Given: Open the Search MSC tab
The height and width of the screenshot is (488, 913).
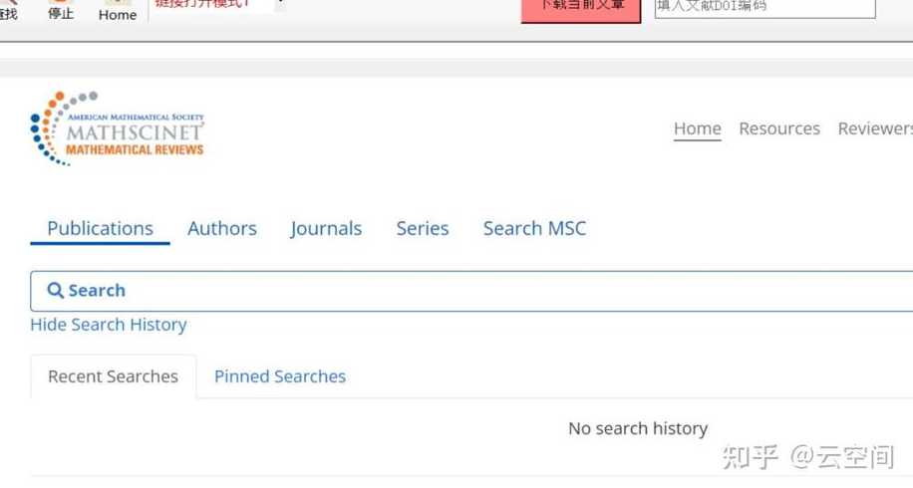Looking at the screenshot, I should (534, 229).
